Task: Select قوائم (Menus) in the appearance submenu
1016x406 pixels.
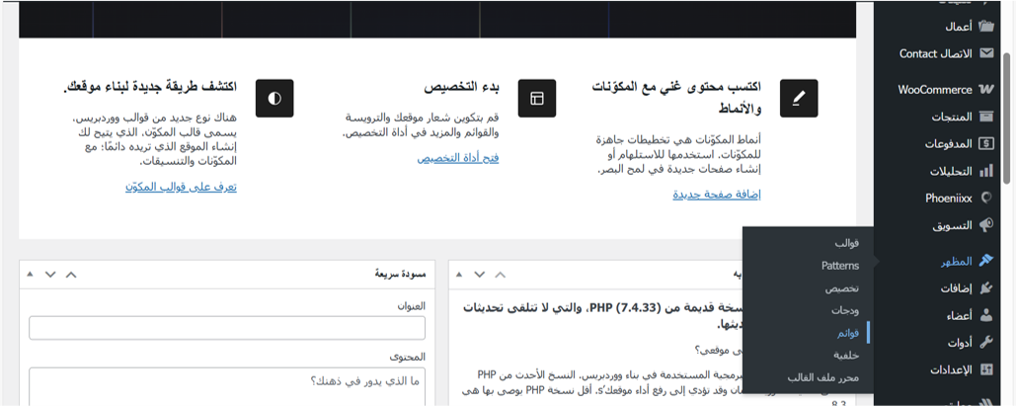Action: 845,333
